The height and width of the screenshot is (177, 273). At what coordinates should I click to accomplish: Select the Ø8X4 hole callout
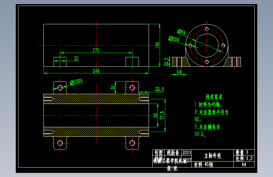click(174, 39)
